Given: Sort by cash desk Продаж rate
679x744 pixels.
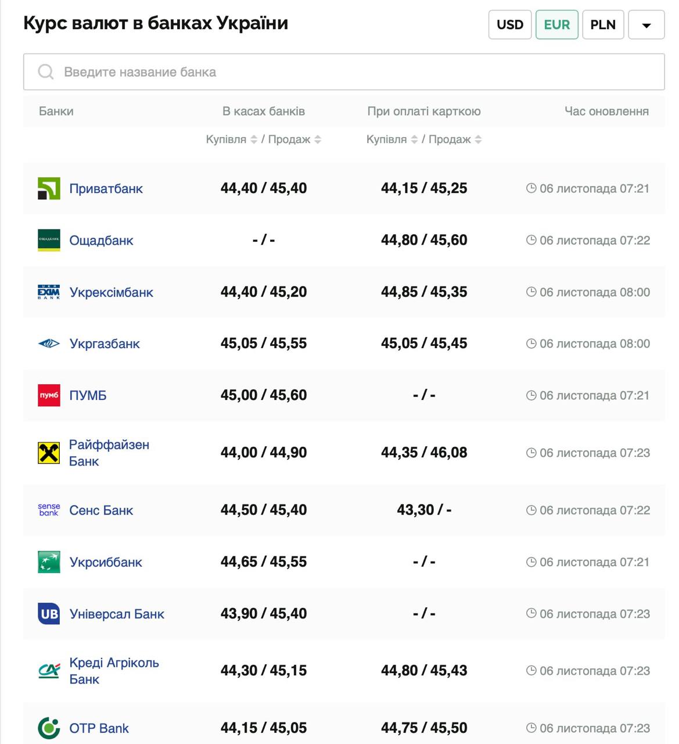Looking at the screenshot, I should coord(318,139).
